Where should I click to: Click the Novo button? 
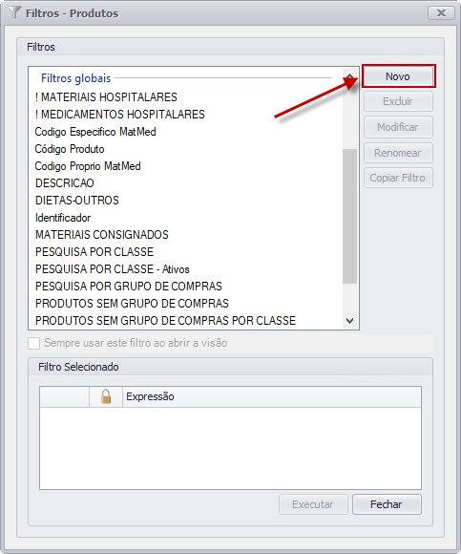click(x=398, y=76)
